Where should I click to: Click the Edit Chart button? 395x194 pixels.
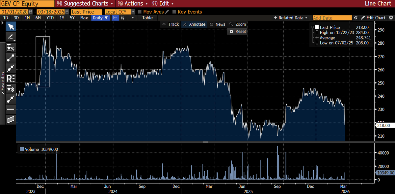coord(374,18)
